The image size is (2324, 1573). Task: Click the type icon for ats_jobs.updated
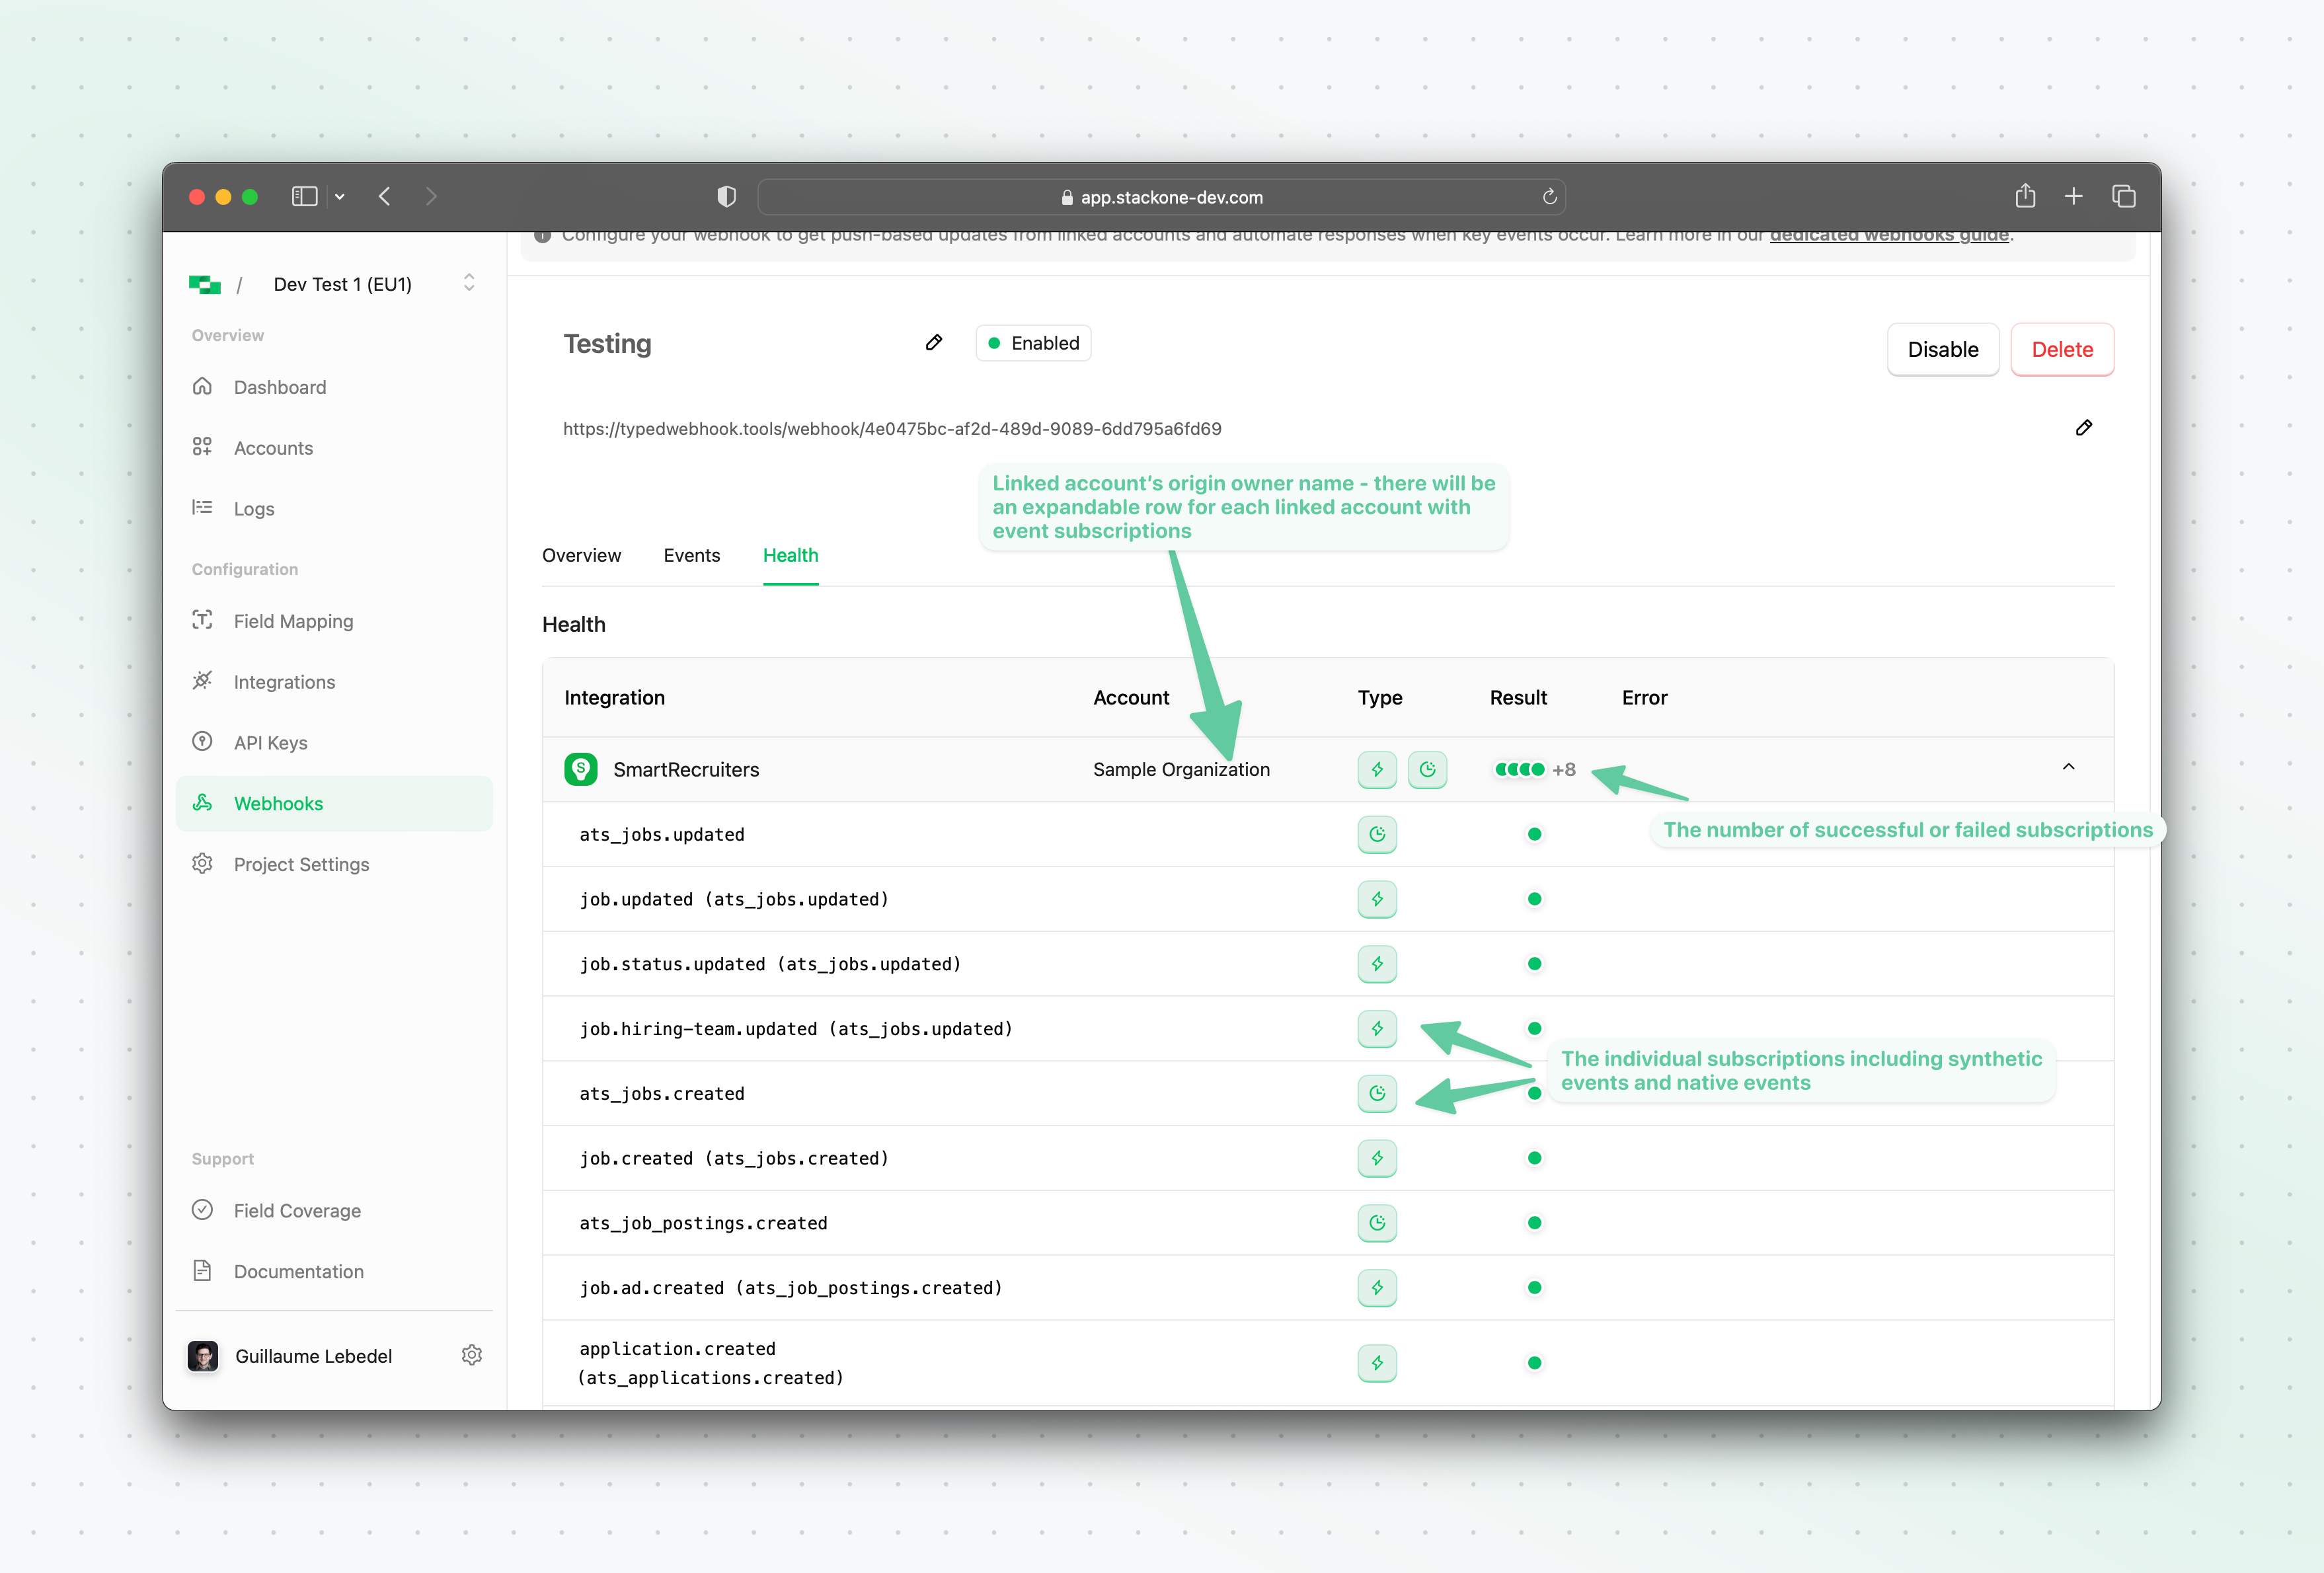tap(1377, 834)
